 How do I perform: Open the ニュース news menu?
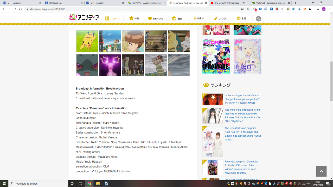pos(113,19)
